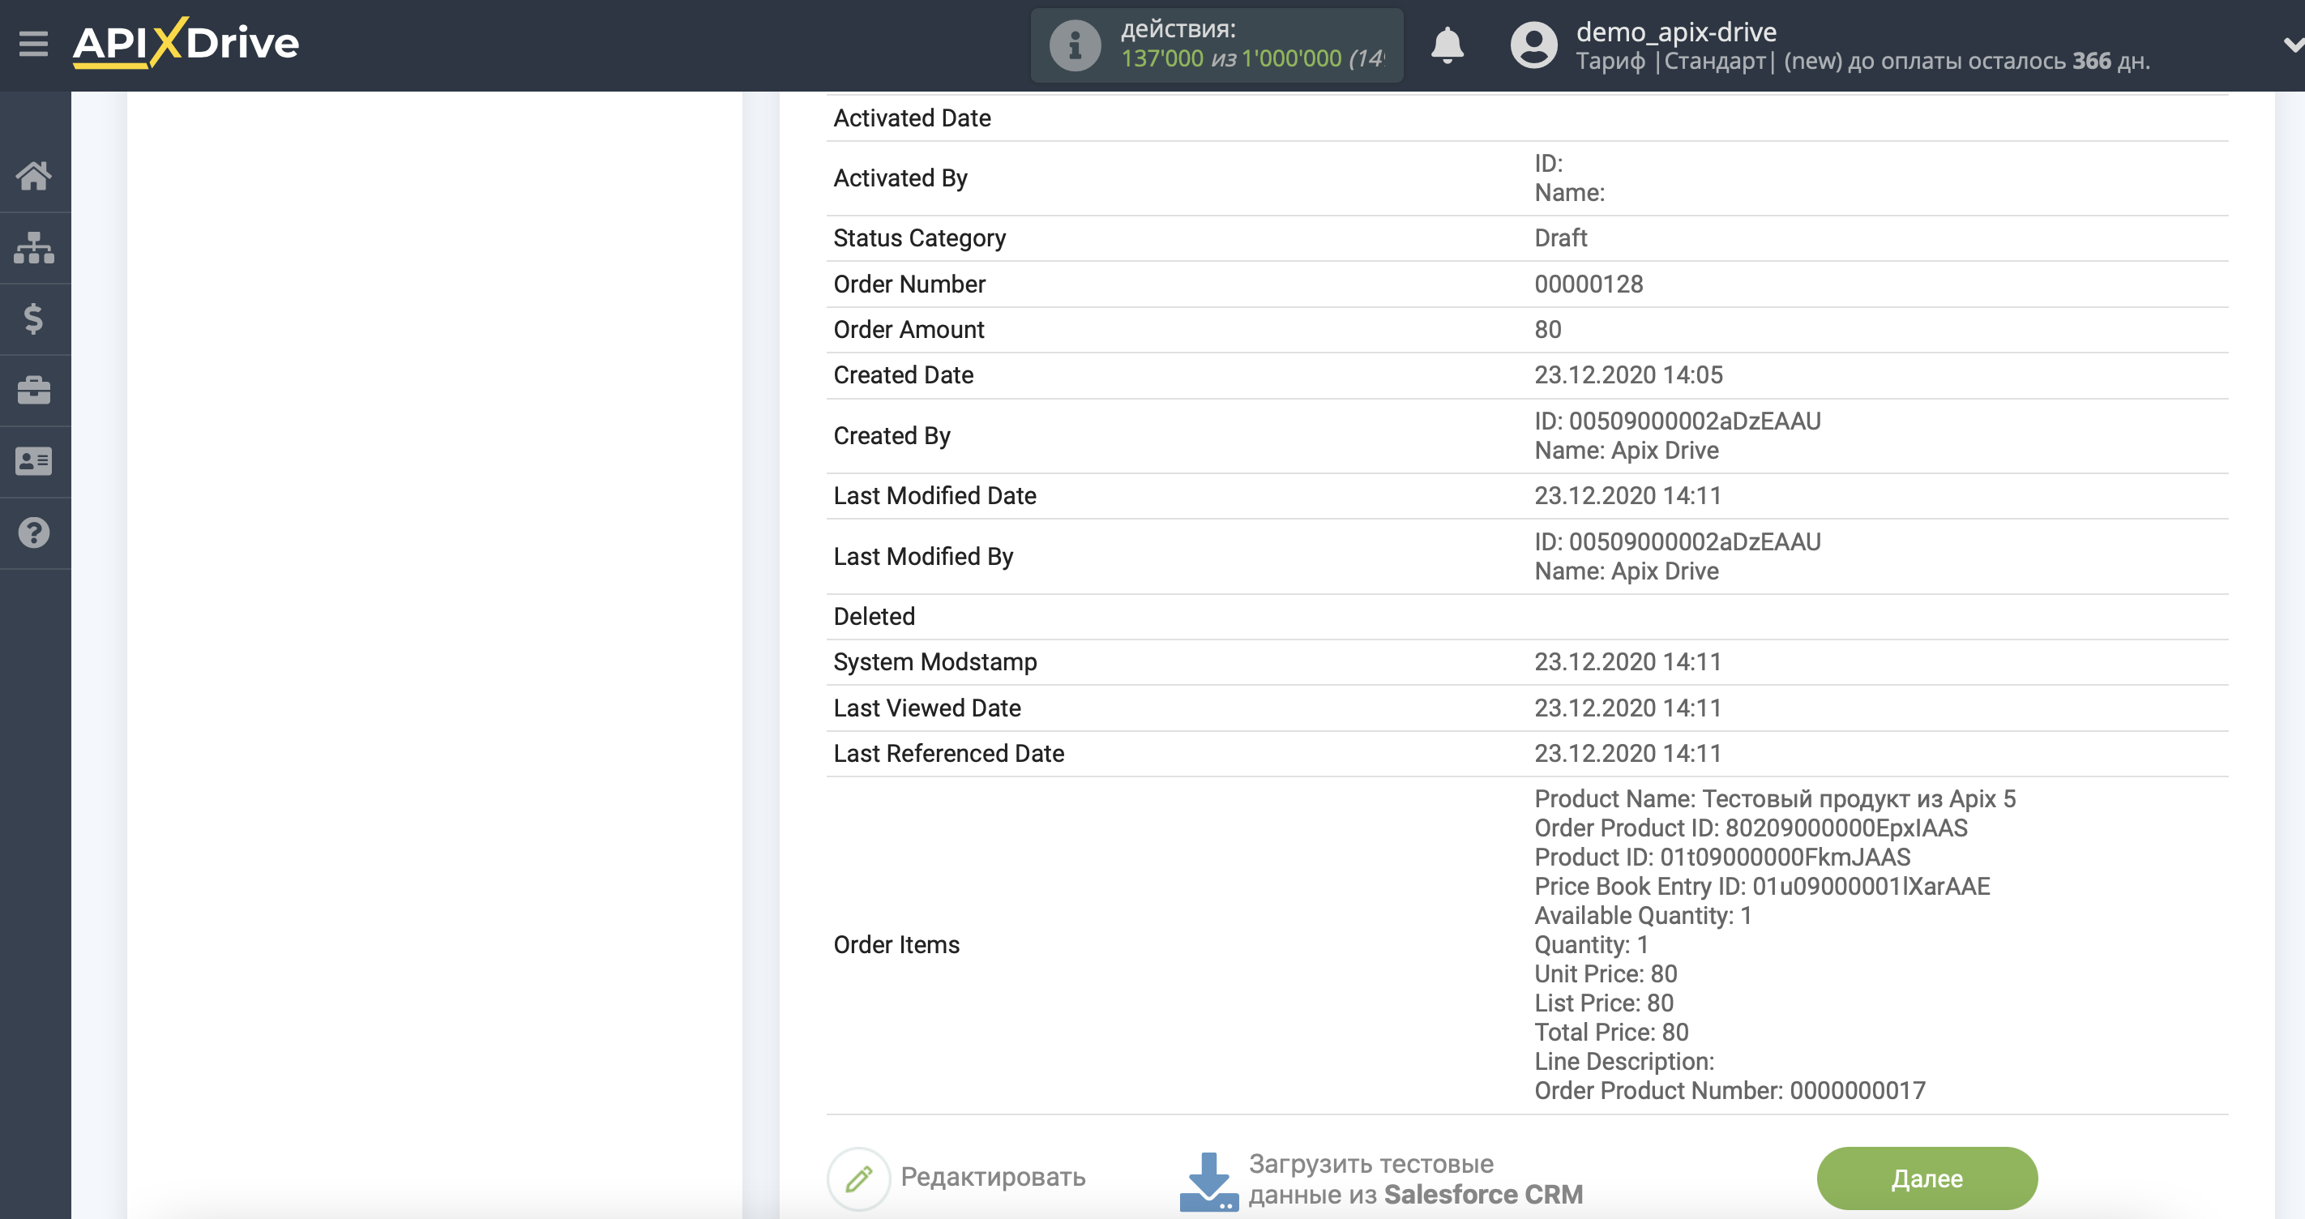Open the home dashboard icon
The width and height of the screenshot is (2305, 1219).
pos(34,175)
